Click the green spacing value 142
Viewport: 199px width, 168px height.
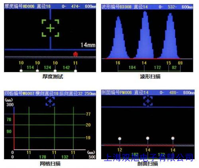66,68
